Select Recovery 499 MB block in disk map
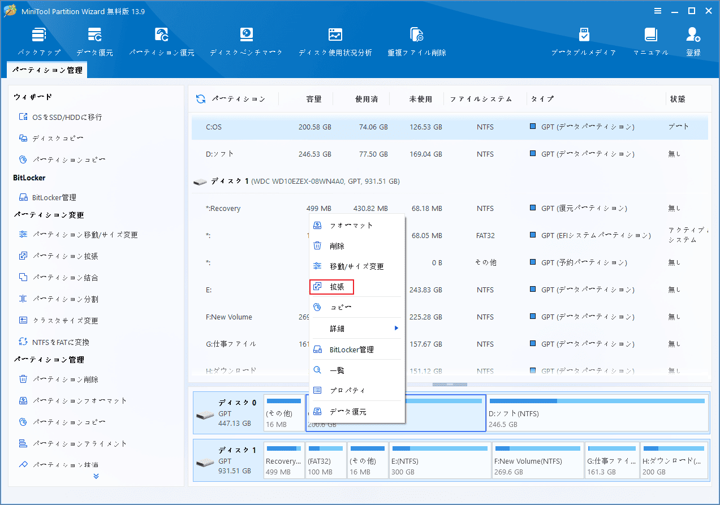 (284, 460)
